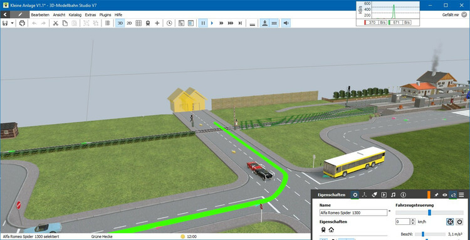Open the sound notes tab in Eigenschaften

tap(394, 195)
